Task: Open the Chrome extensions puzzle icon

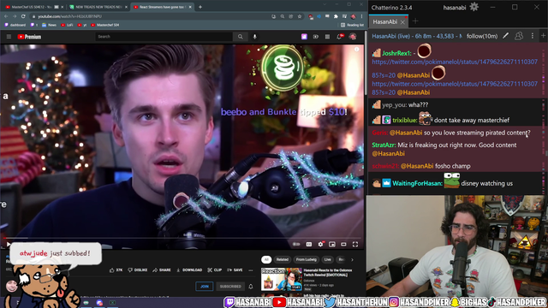Action: 336,16
